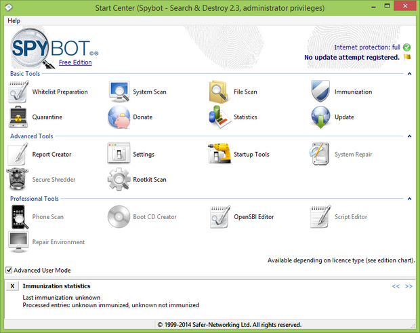Open the Whitelist Preparation notepad icon
Viewport: 420px width, 333px height.
click(x=18, y=92)
